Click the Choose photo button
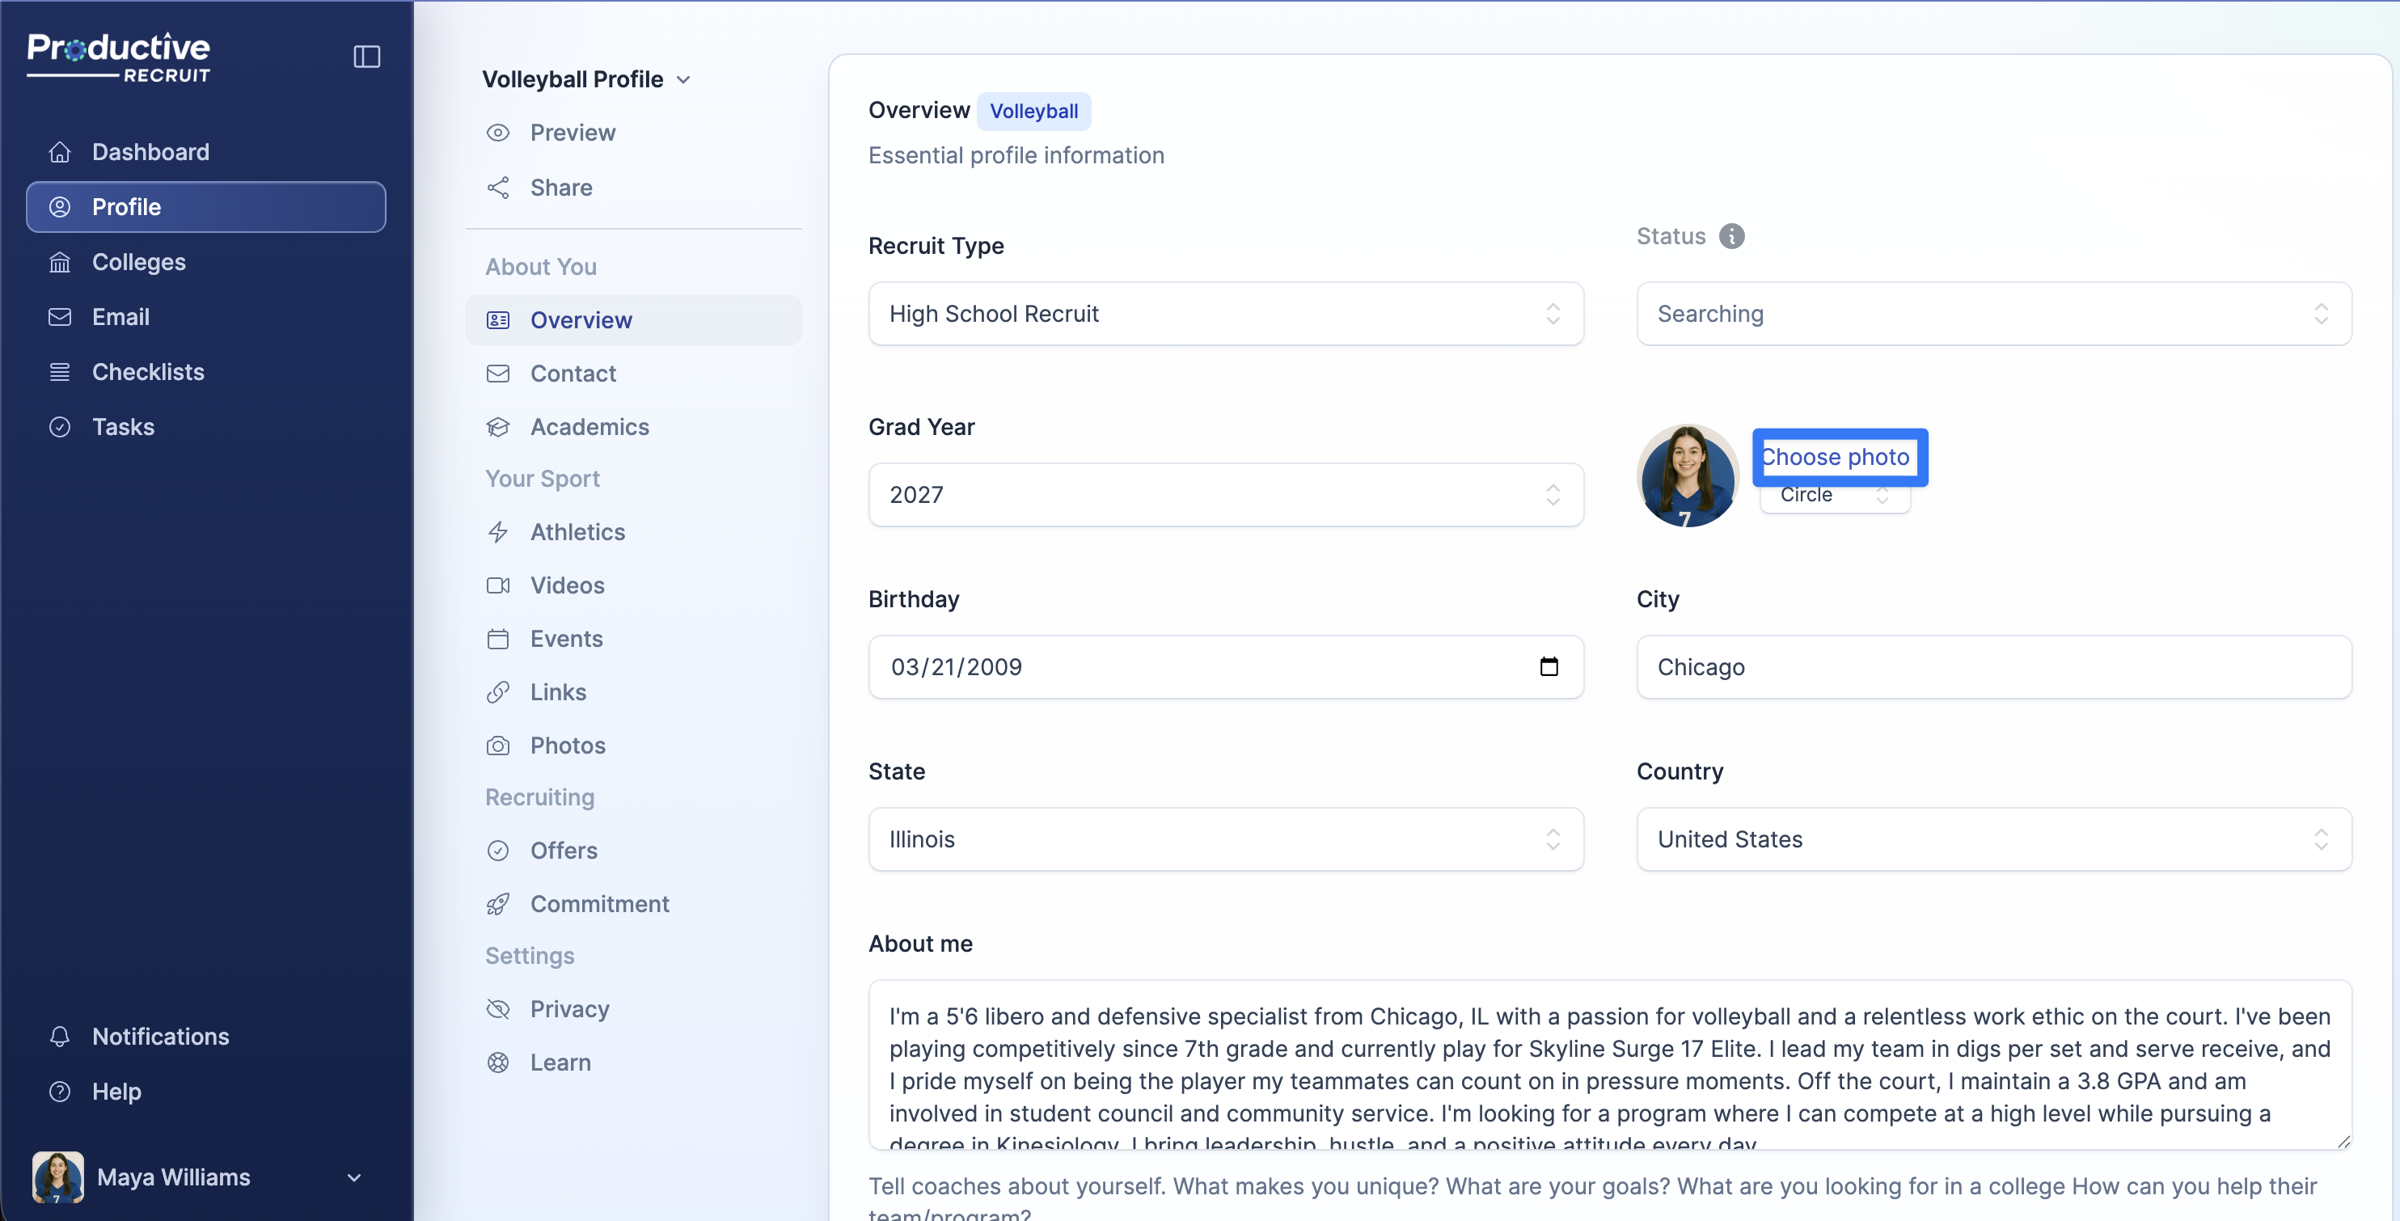Viewport: 2400px width, 1221px height. click(1837, 458)
